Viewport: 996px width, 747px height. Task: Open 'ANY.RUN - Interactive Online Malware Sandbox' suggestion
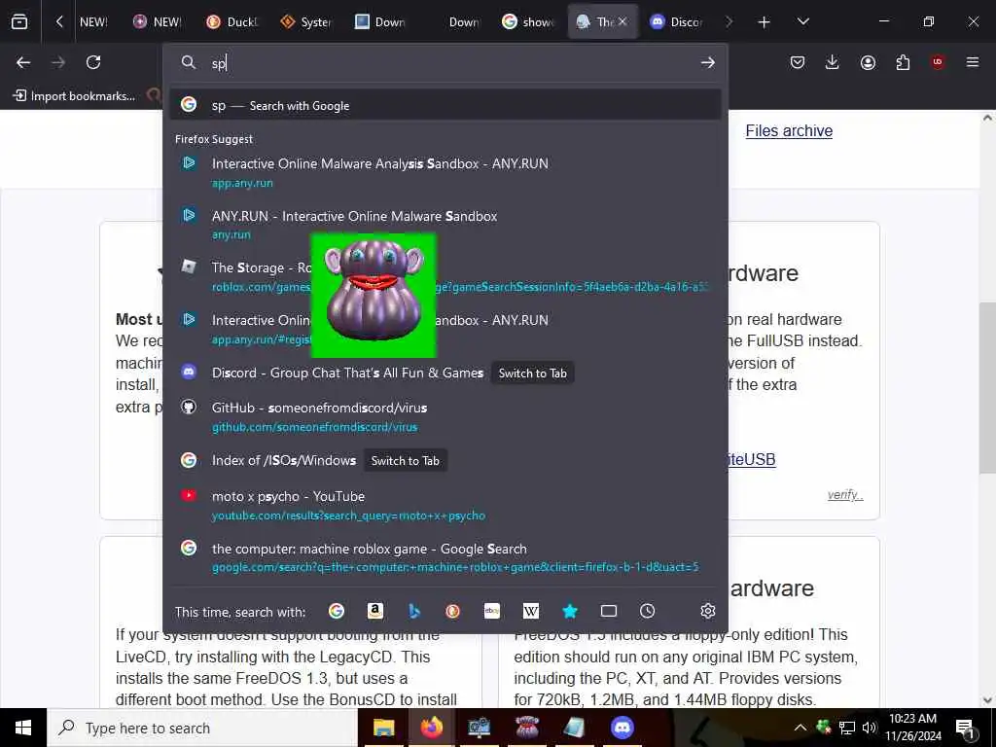coord(445,225)
